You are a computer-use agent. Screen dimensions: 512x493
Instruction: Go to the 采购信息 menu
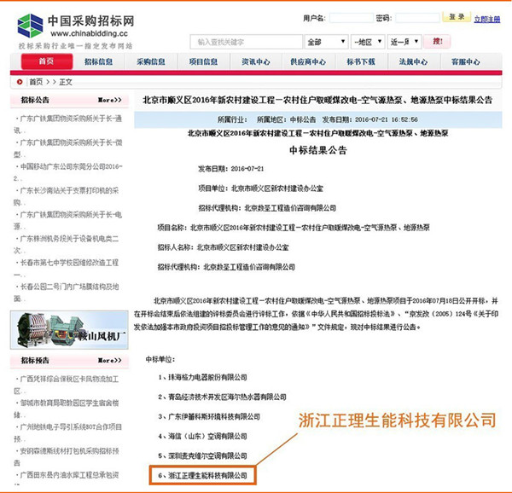(150, 62)
